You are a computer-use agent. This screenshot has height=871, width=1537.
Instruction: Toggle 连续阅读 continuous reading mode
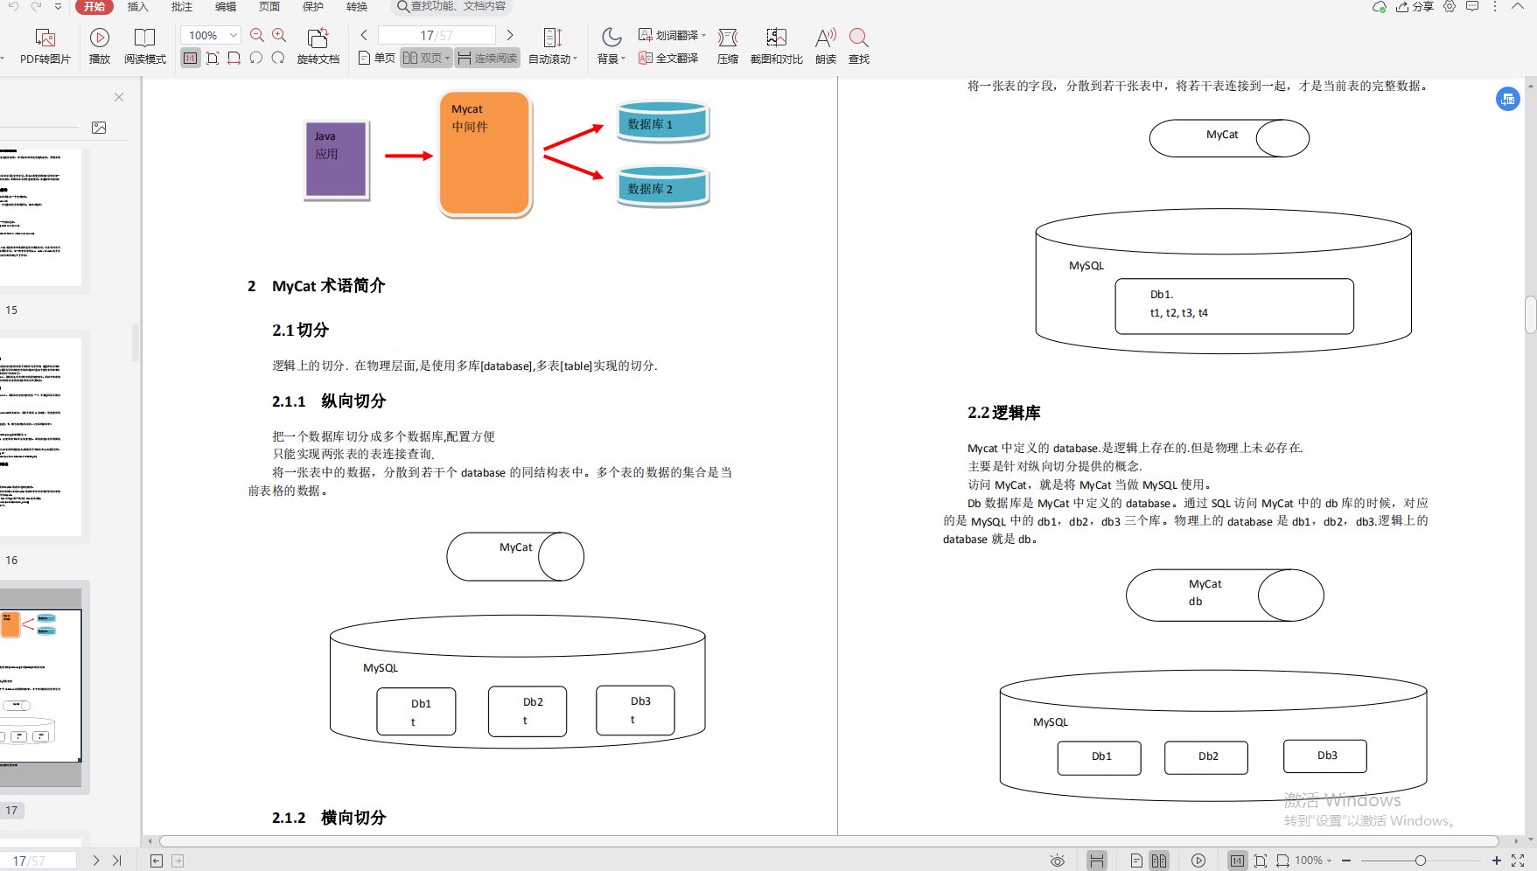(x=486, y=57)
